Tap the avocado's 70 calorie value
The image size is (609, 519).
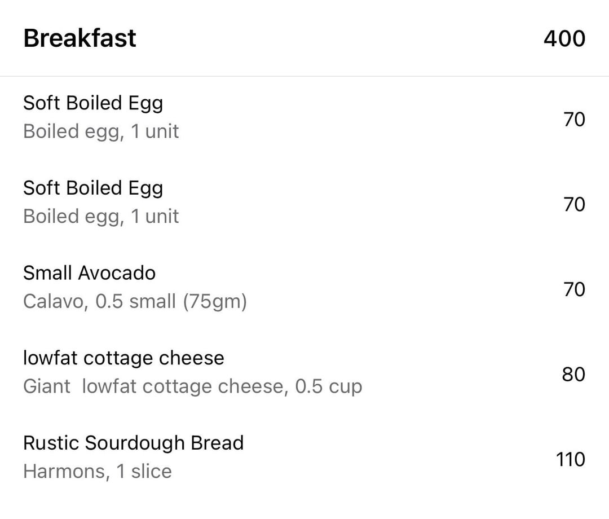click(x=574, y=289)
